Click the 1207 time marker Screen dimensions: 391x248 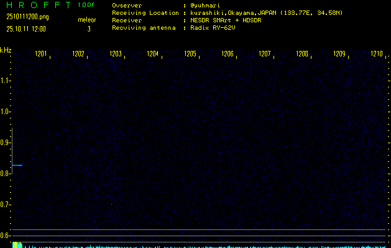[x=265, y=54]
